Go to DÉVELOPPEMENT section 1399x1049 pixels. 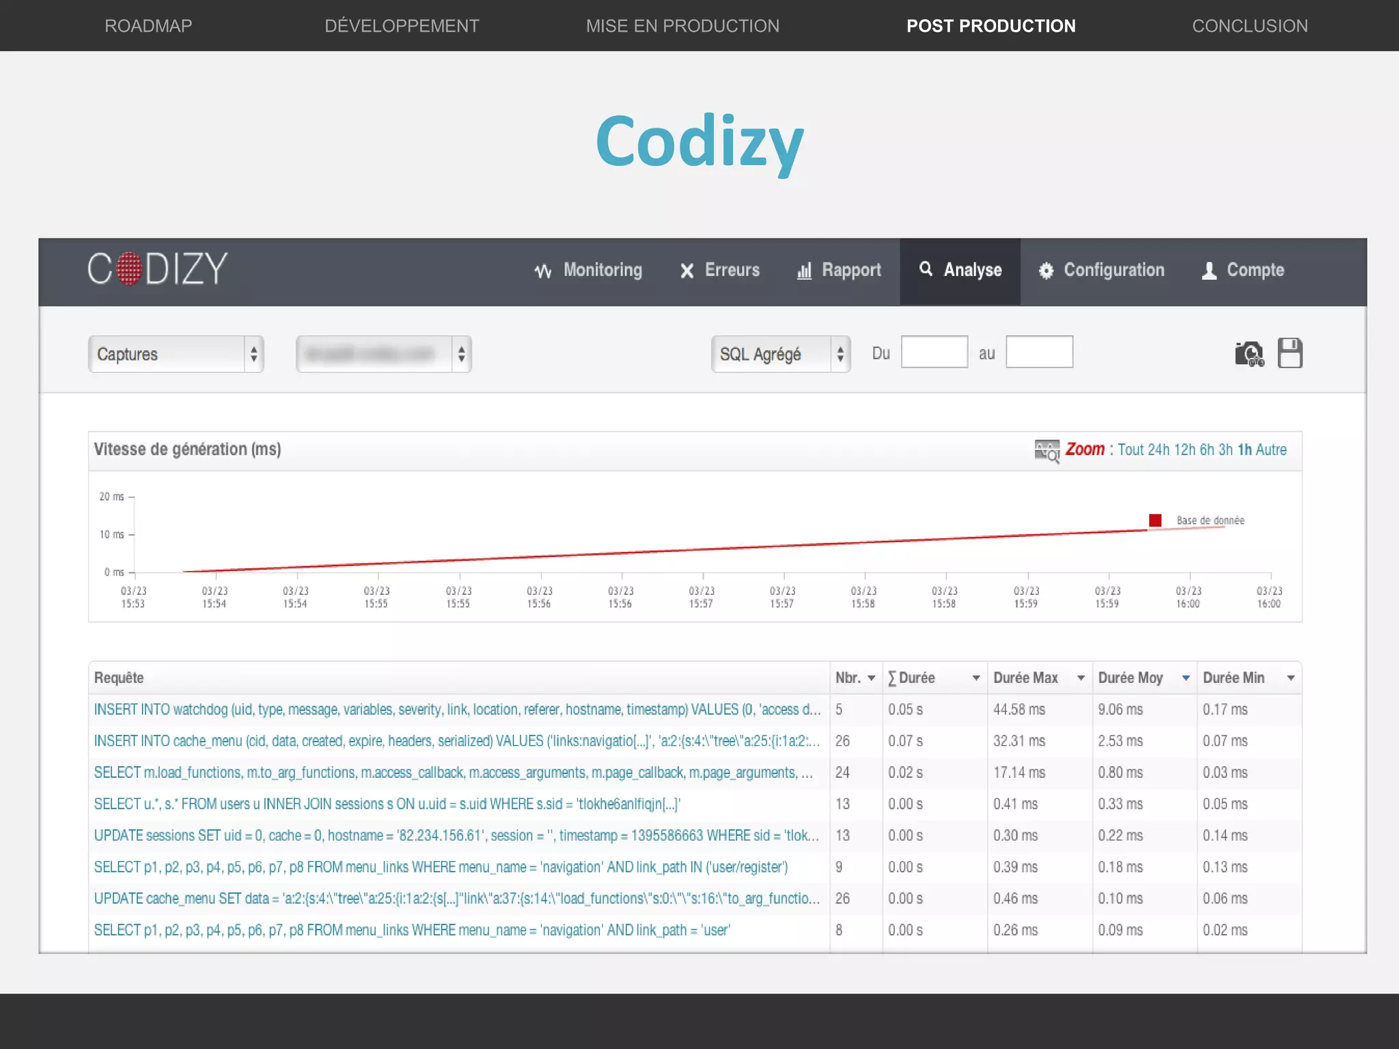[x=402, y=26]
